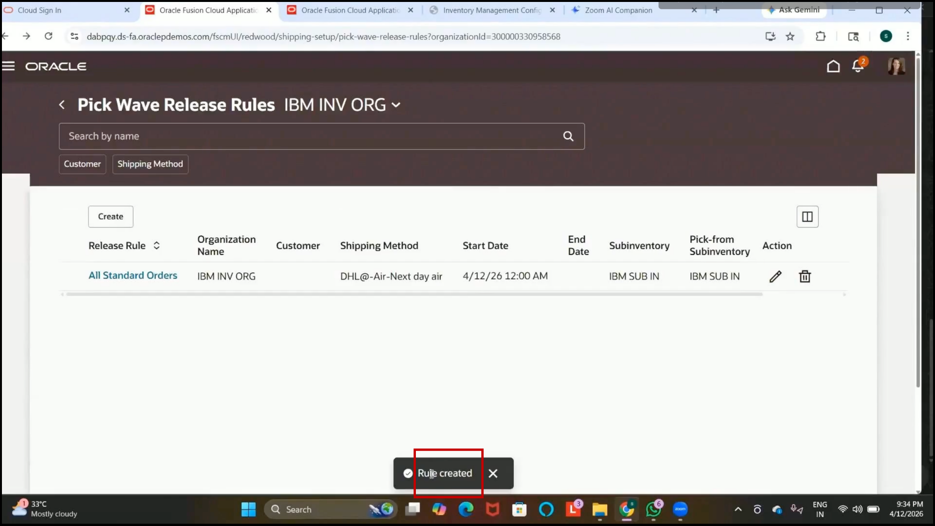Viewport: 935px width, 526px height.
Task: Click the Ask Gemini button
Action: pyautogui.click(x=794, y=10)
